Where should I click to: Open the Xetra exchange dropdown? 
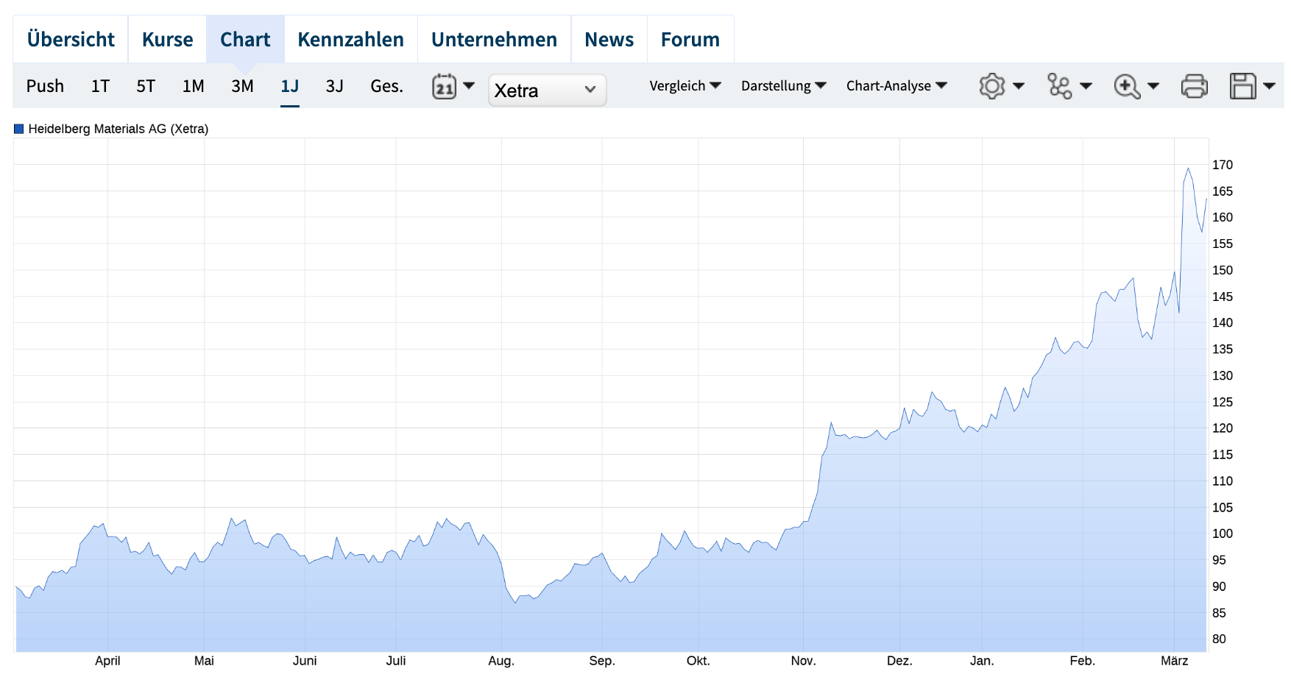[x=547, y=90]
